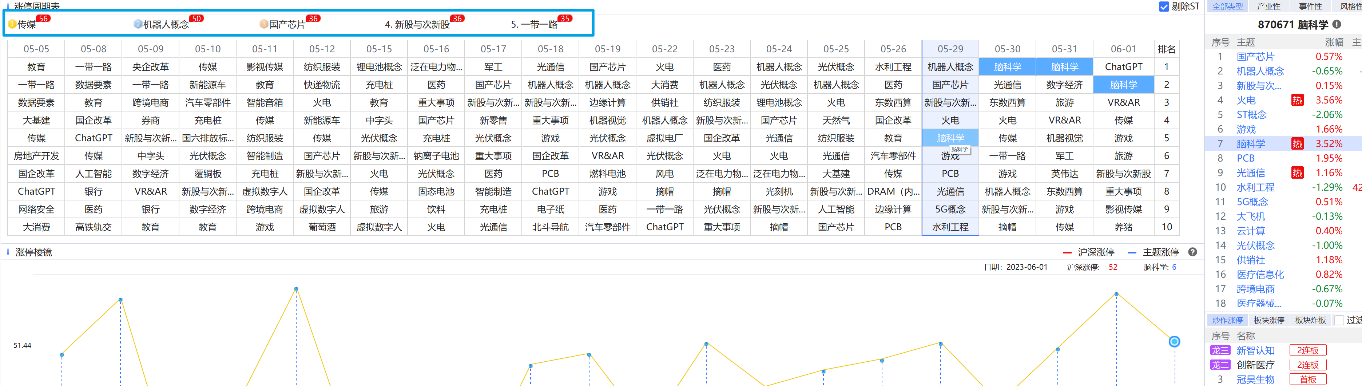Screen dimensions: 1362x386
Task: Switch to the 产业性 tab
Action: click(x=1268, y=6)
